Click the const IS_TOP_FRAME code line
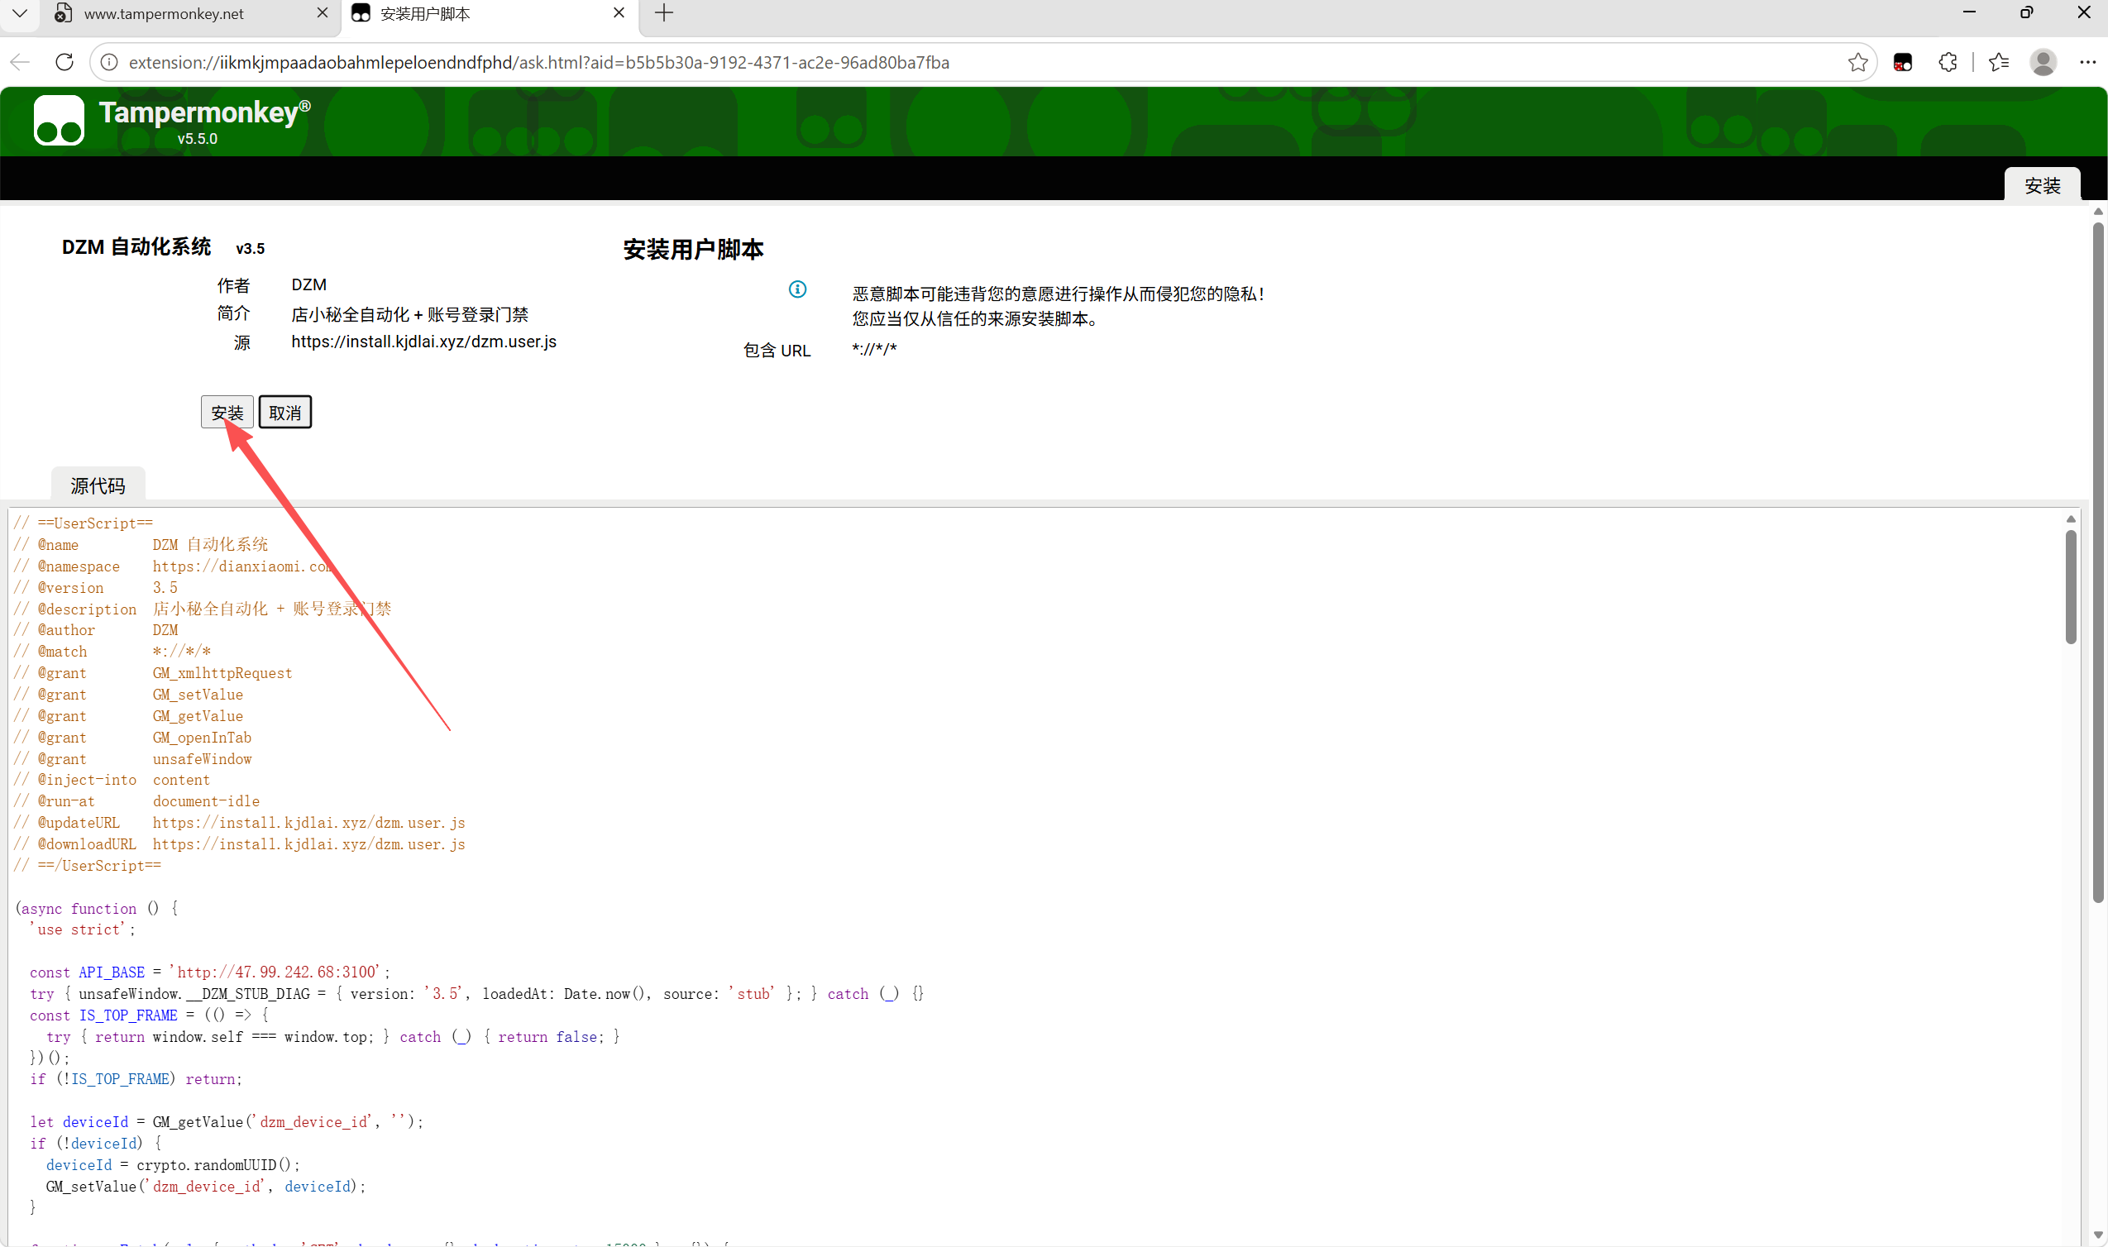 [150, 1015]
